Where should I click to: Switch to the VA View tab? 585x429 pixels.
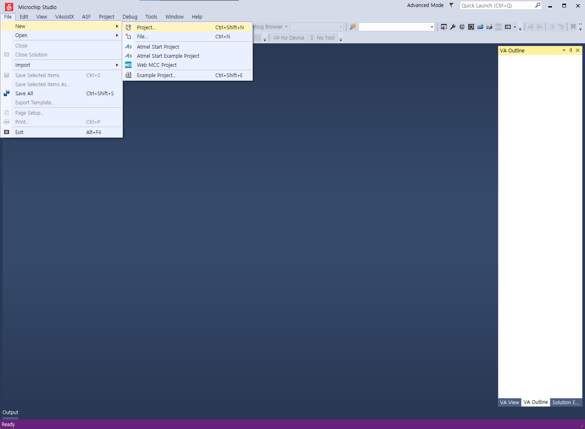[x=510, y=402]
